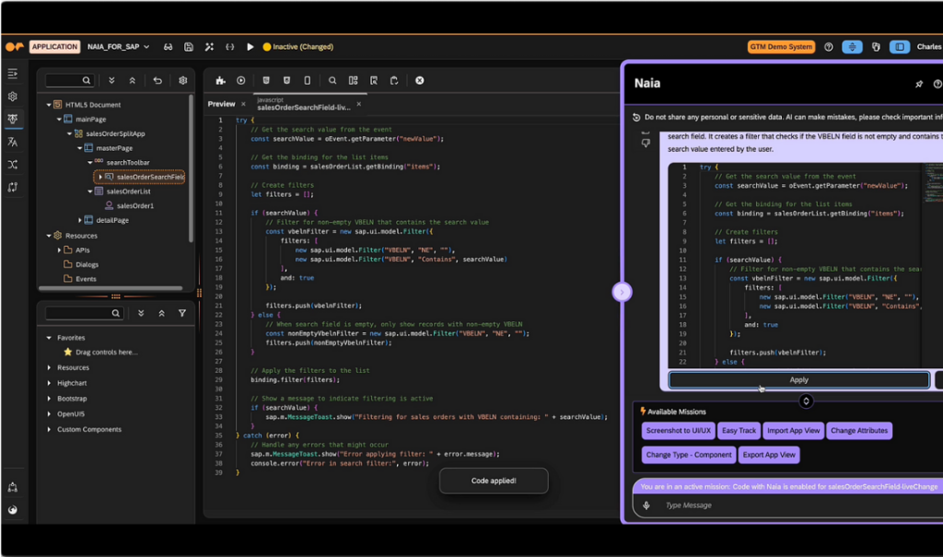The image size is (943, 557).
Task: Switch to the Preview tab
Action: point(221,104)
